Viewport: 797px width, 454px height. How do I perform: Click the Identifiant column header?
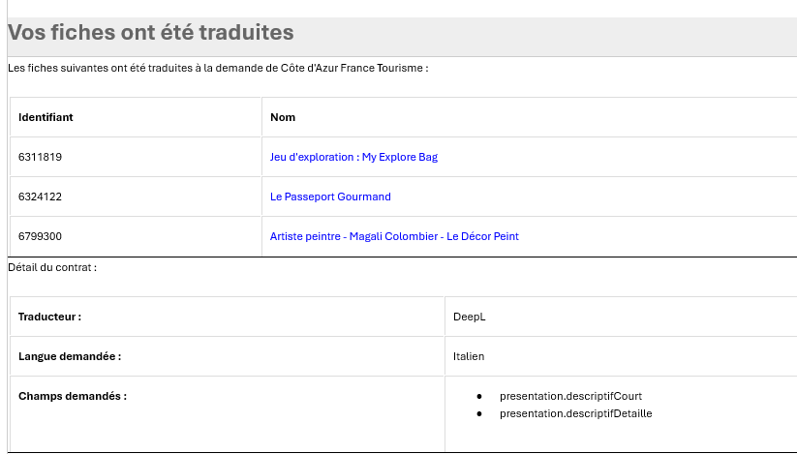pos(136,117)
